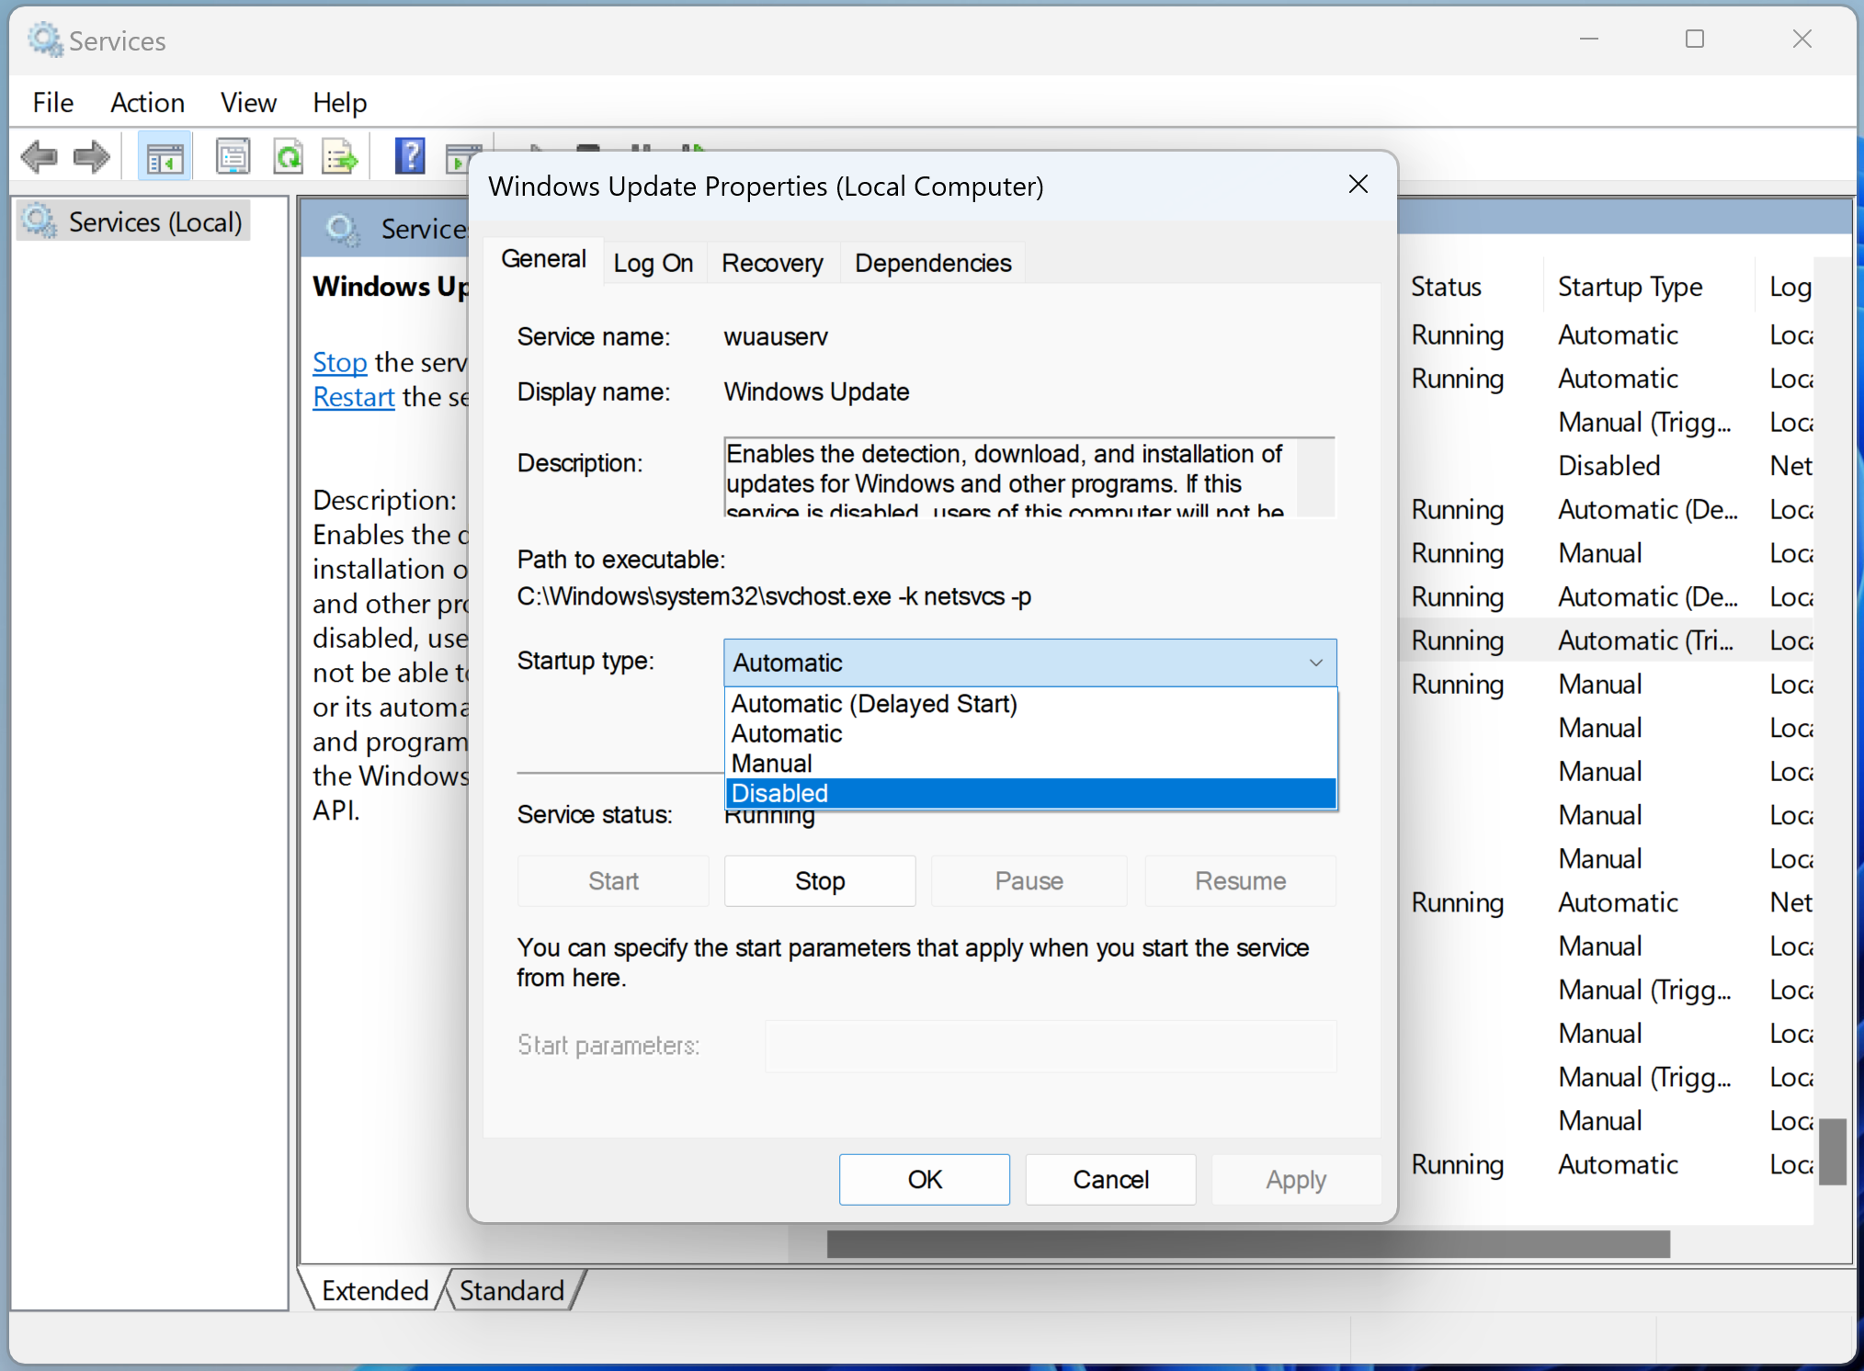Select Disabled from startup type dropdown
Viewport: 1864px width, 1371px height.
(x=1029, y=792)
